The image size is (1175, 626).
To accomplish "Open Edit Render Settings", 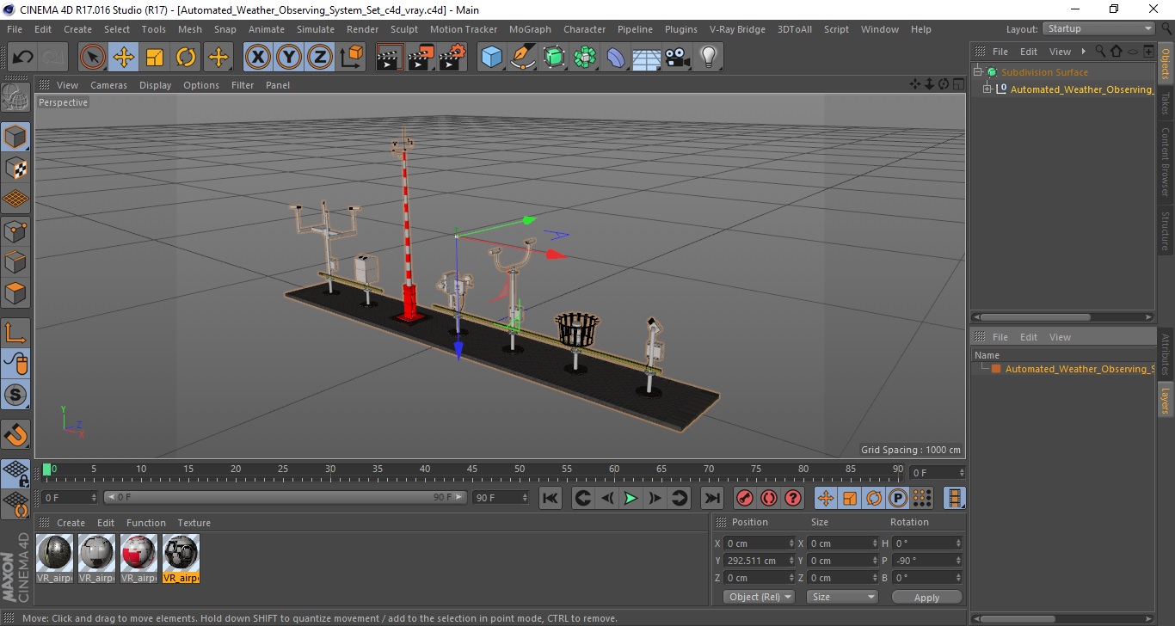I will (452, 58).
